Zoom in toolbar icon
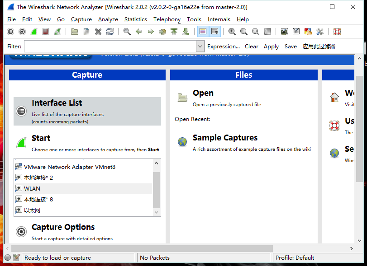 [232, 32]
